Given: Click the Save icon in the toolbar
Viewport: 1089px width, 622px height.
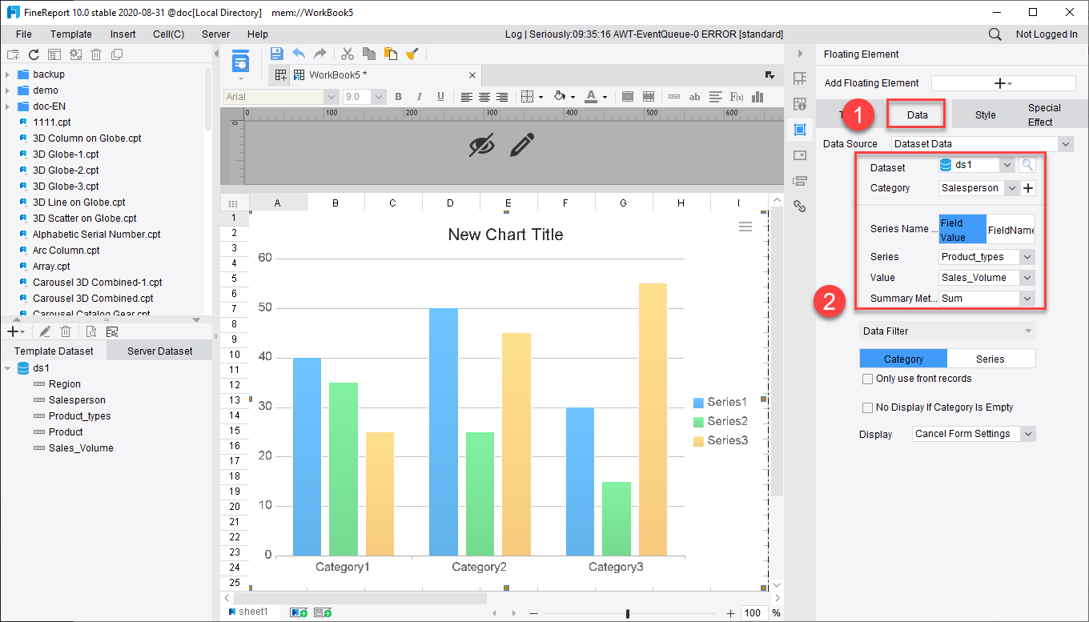Looking at the screenshot, I should click(276, 53).
